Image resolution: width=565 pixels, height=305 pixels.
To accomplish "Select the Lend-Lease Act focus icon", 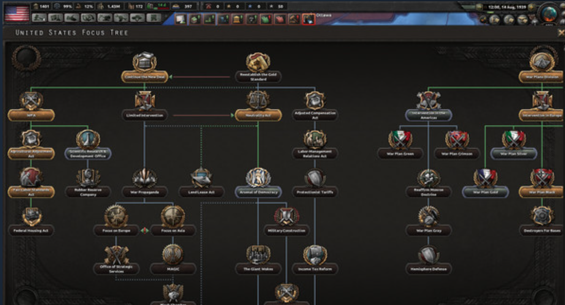I will point(201,178).
